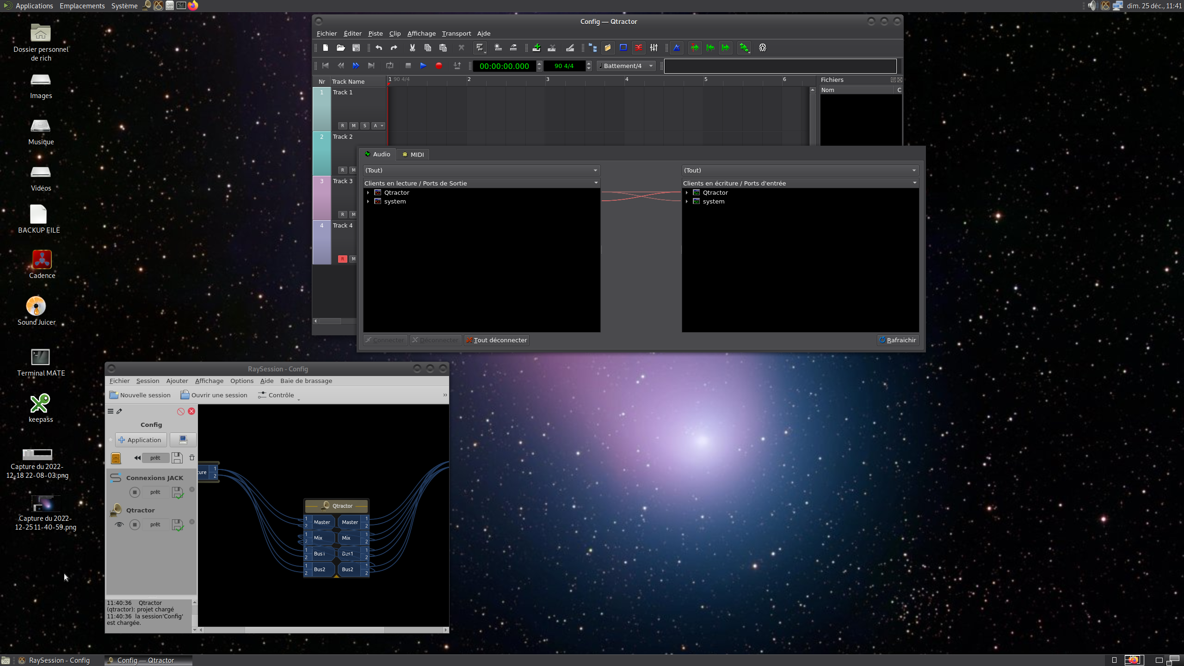Open the Transport menu in Qtractor
Viewport: 1184px width, 666px height.
point(456,33)
